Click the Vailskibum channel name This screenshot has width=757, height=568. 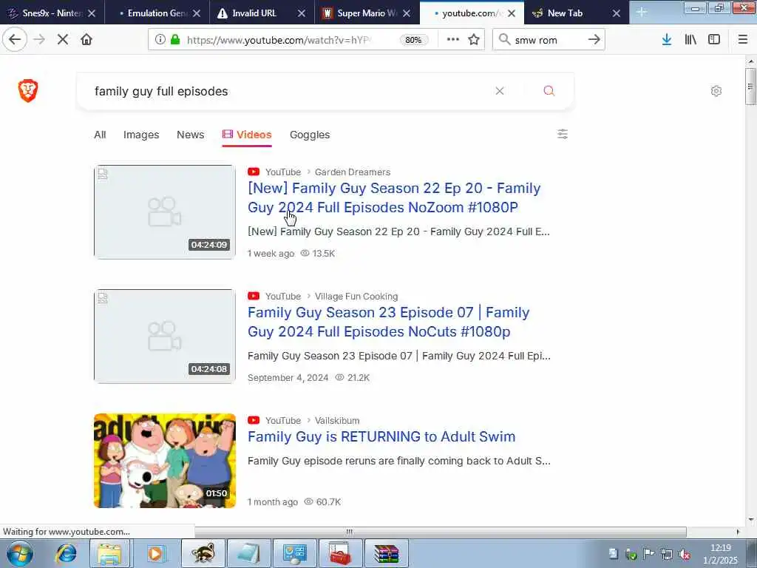pos(337,420)
